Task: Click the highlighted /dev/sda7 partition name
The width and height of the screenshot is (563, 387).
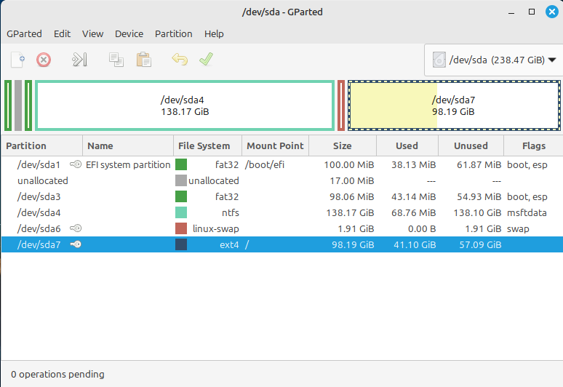Action: click(x=39, y=245)
